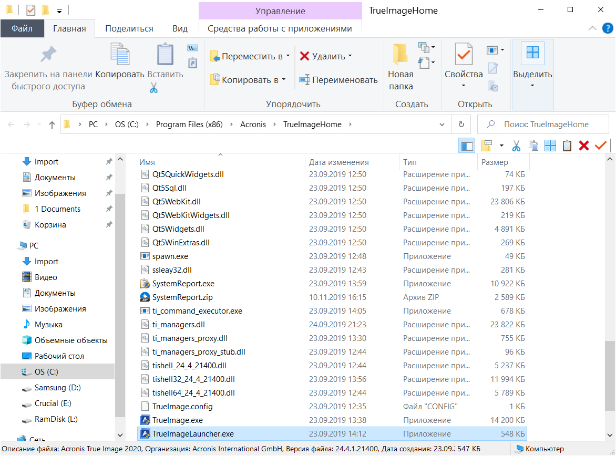Click the Acronis icon beside TrueImage.exe
Image resolution: width=616 pixels, height=456 pixels.
pos(146,420)
